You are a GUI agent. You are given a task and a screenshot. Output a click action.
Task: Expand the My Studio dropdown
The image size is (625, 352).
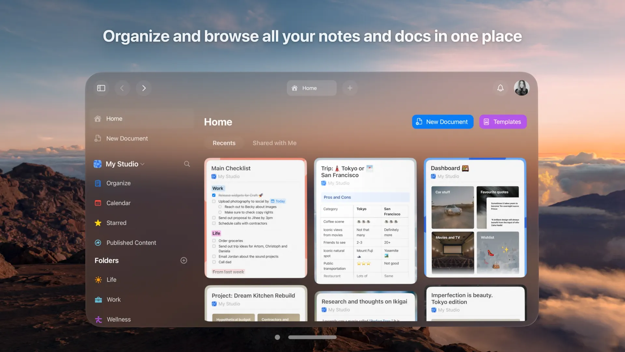point(142,164)
